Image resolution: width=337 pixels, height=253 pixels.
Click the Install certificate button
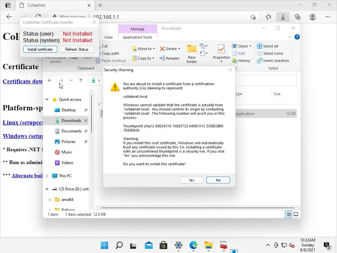click(40, 49)
